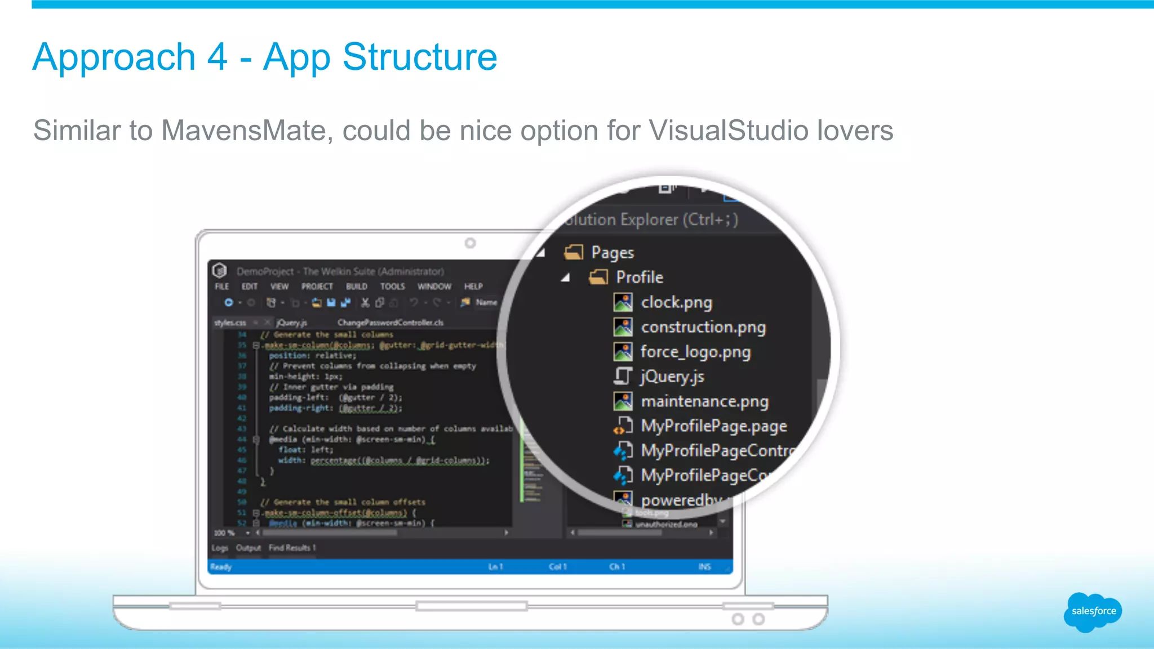
Task: Click the Navigate Forward toolbar icon
Action: click(251, 303)
